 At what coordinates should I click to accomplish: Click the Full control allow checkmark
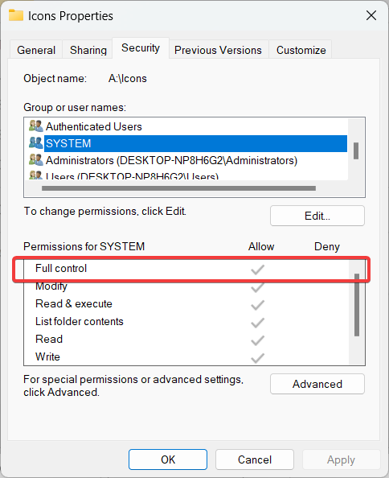tap(257, 270)
